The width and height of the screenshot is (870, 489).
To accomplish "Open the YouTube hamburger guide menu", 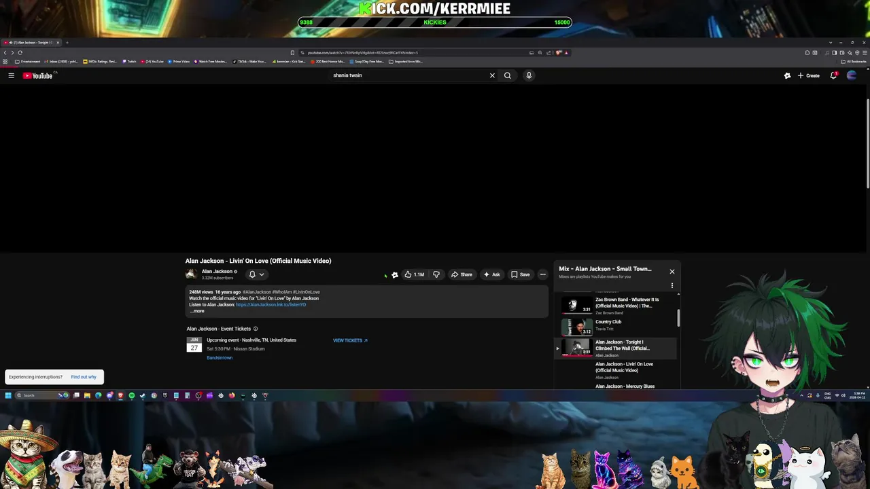I will click(x=11, y=75).
